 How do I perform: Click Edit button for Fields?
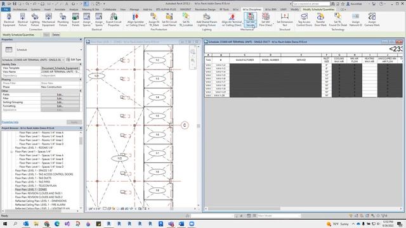[60, 94]
